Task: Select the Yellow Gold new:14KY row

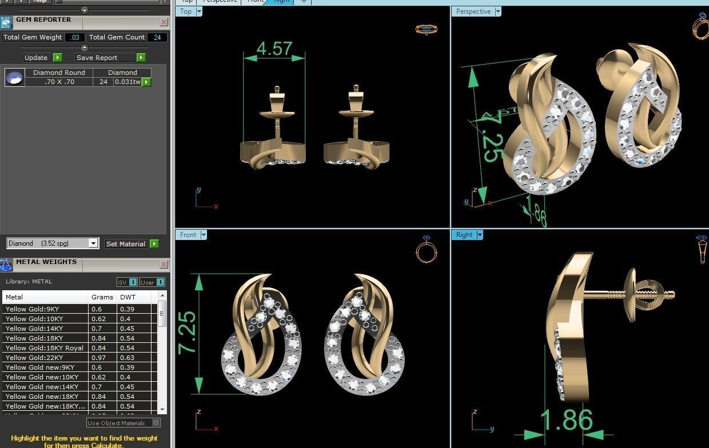Action: click(79, 387)
